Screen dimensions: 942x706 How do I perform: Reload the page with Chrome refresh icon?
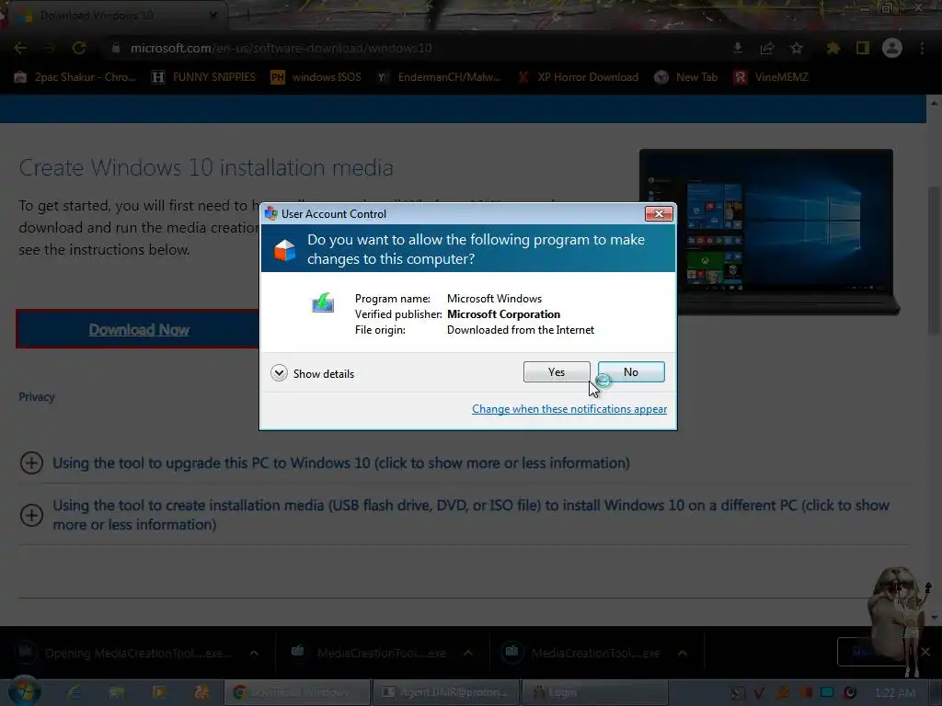tap(79, 48)
